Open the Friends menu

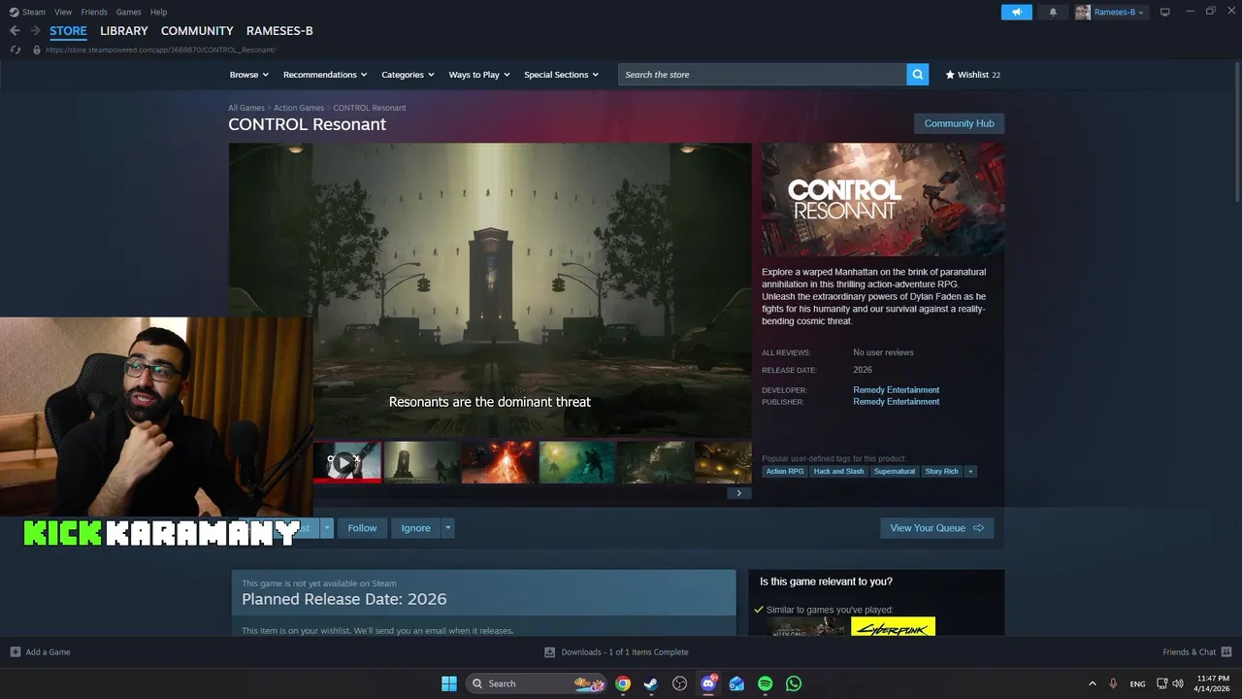(94, 12)
